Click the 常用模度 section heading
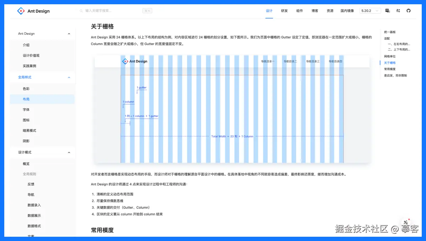426x241 pixels. click(x=102, y=230)
